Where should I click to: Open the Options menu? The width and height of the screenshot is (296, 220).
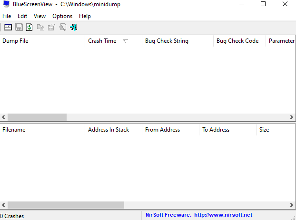(62, 16)
